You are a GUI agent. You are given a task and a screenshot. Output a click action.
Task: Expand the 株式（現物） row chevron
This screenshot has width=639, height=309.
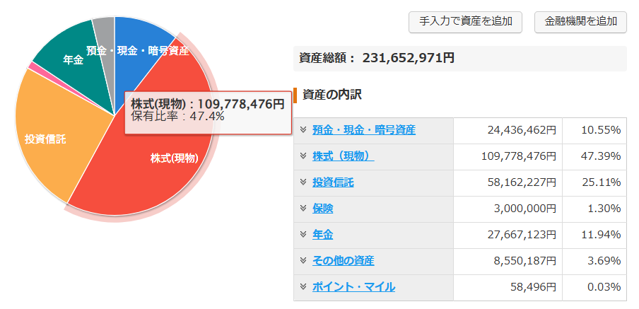(303, 156)
